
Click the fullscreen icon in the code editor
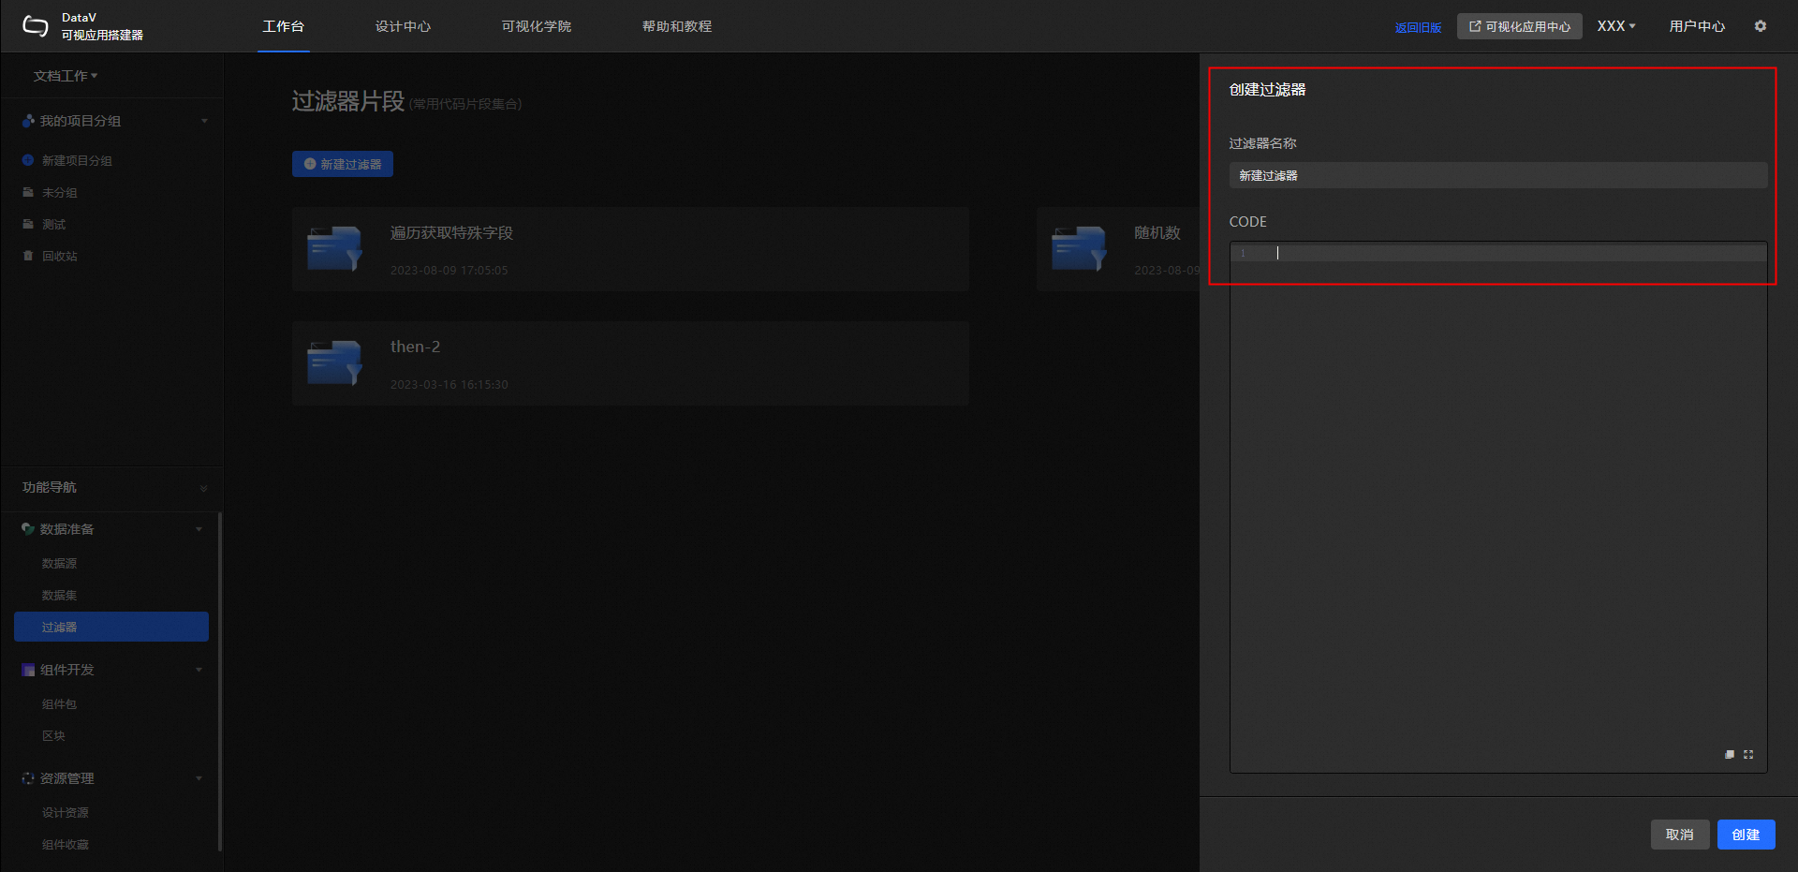[1748, 754]
